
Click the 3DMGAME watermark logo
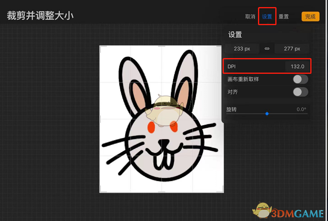click(x=288, y=210)
